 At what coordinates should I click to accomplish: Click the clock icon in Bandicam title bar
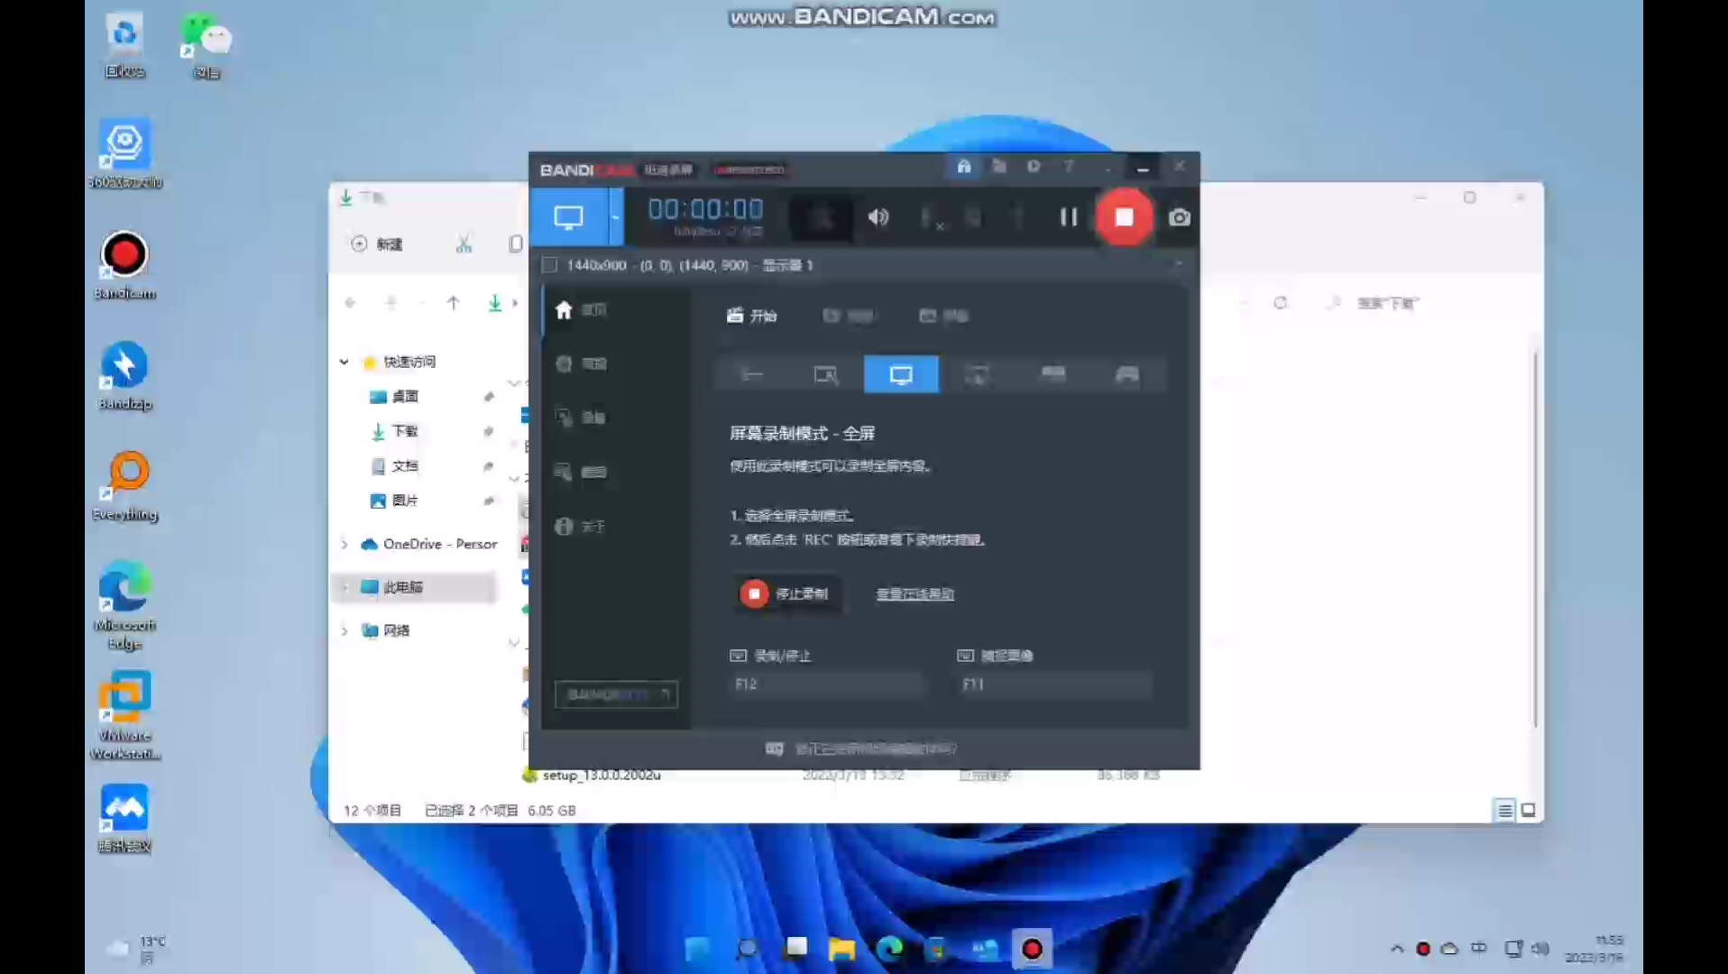[1034, 167]
